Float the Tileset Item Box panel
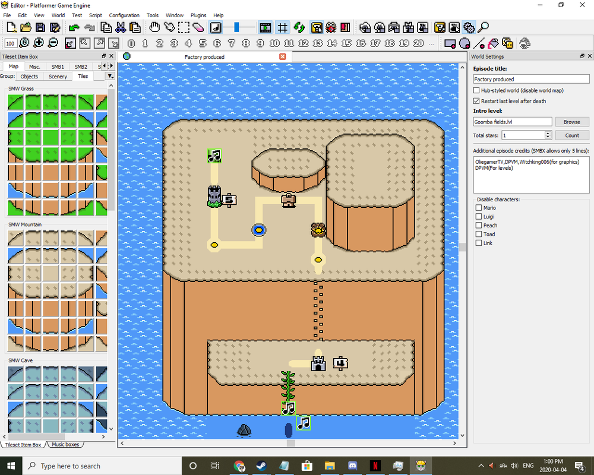594x475 pixels. click(x=104, y=56)
